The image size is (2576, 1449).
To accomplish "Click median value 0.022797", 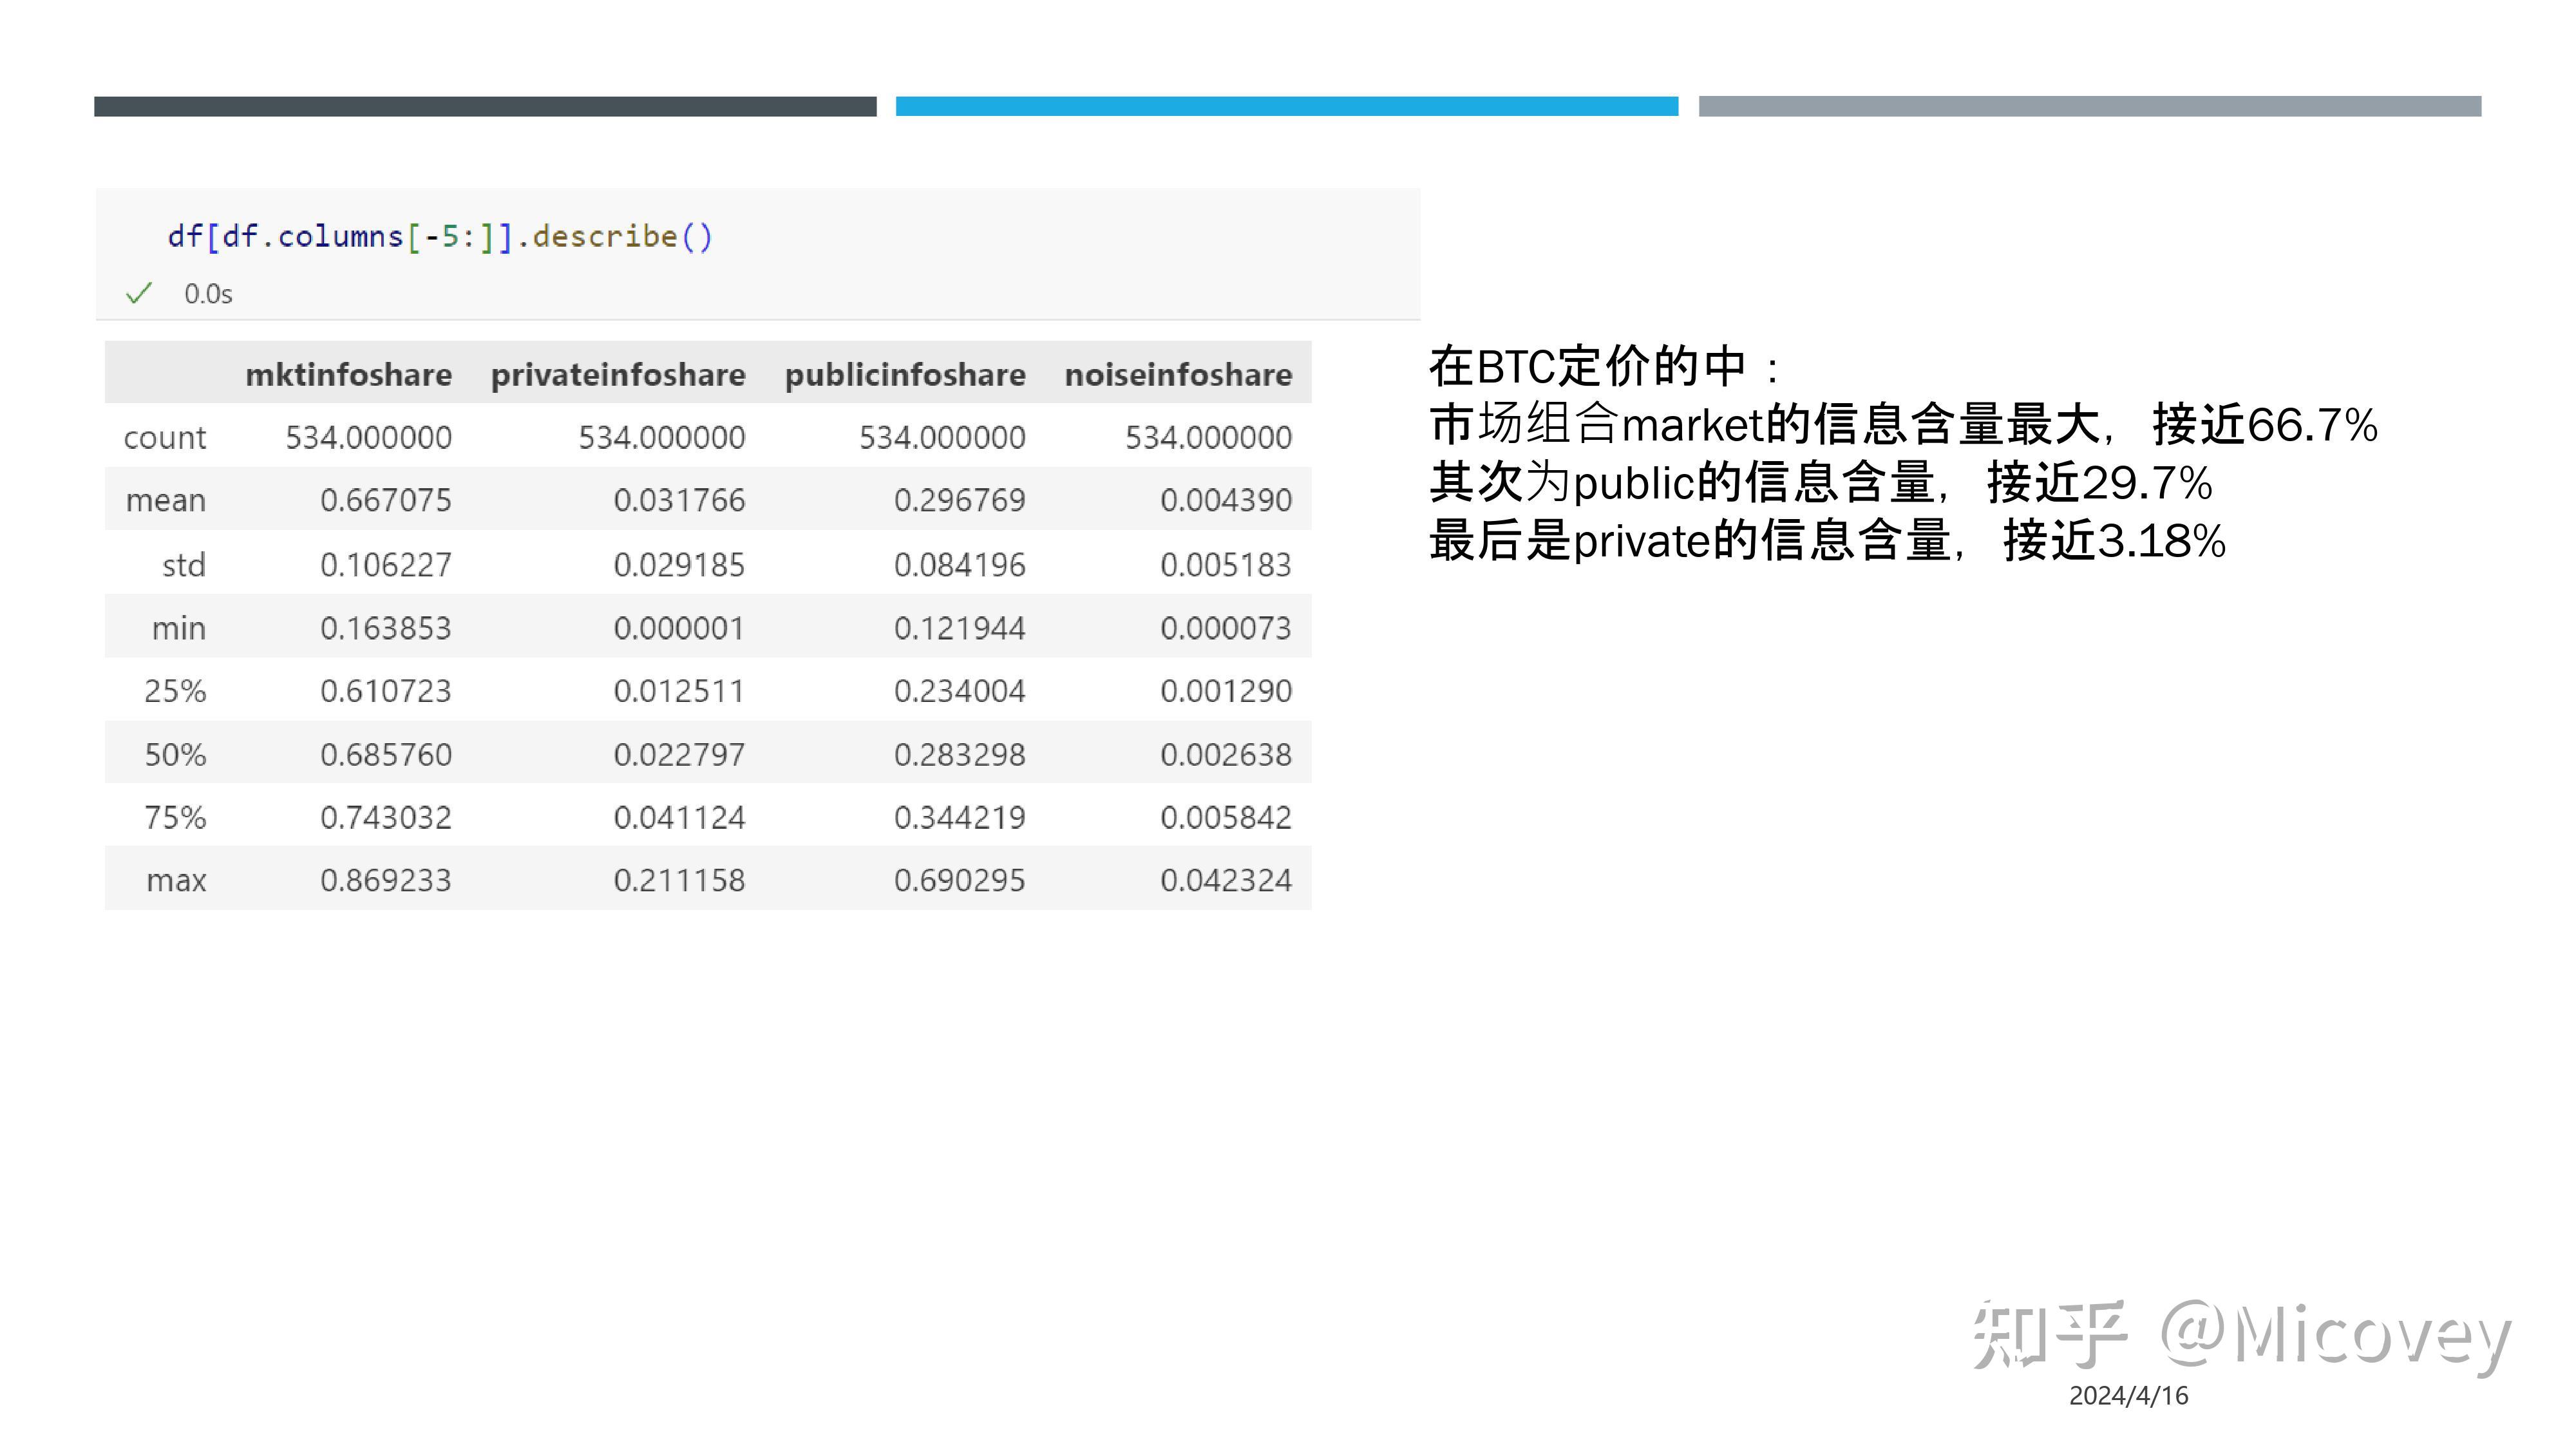I will click(x=679, y=755).
